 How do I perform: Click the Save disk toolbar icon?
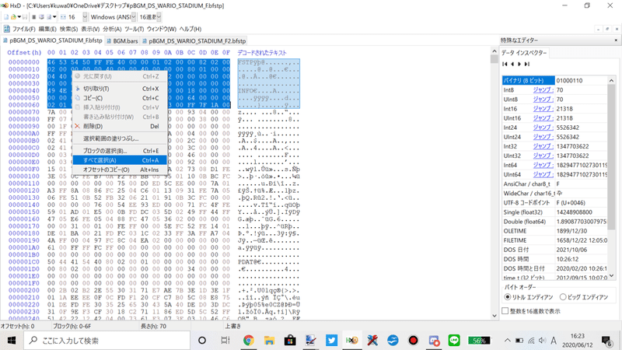click(25, 17)
